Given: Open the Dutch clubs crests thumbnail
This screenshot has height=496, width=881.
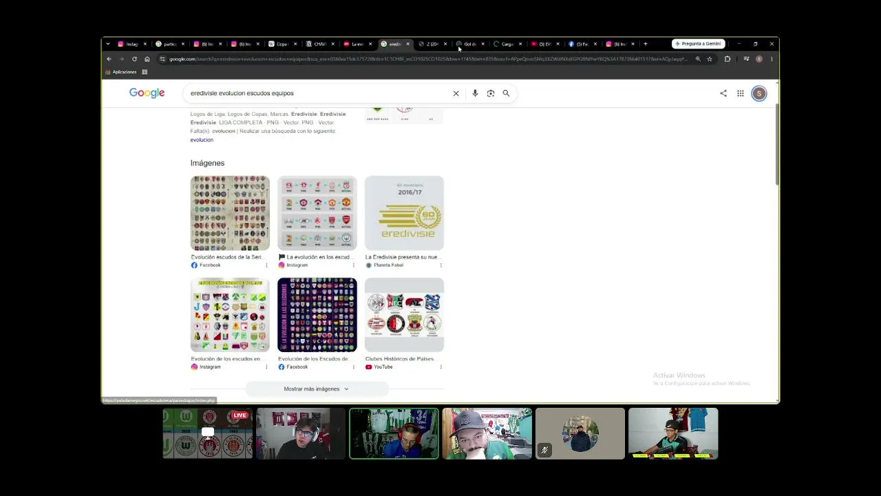Looking at the screenshot, I should tap(404, 315).
